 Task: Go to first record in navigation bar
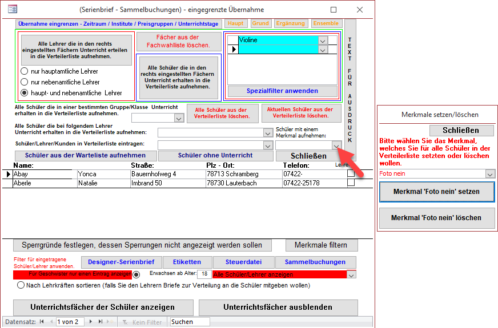tap(41, 322)
